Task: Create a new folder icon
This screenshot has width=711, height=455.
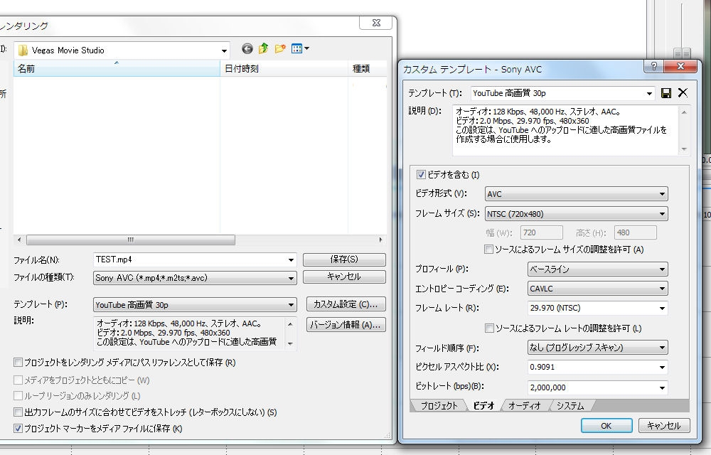Action: 280,48
